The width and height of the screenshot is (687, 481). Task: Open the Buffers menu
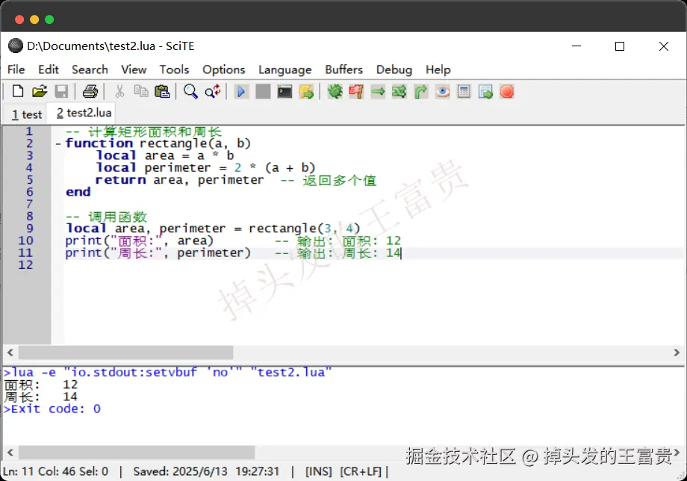pos(343,69)
